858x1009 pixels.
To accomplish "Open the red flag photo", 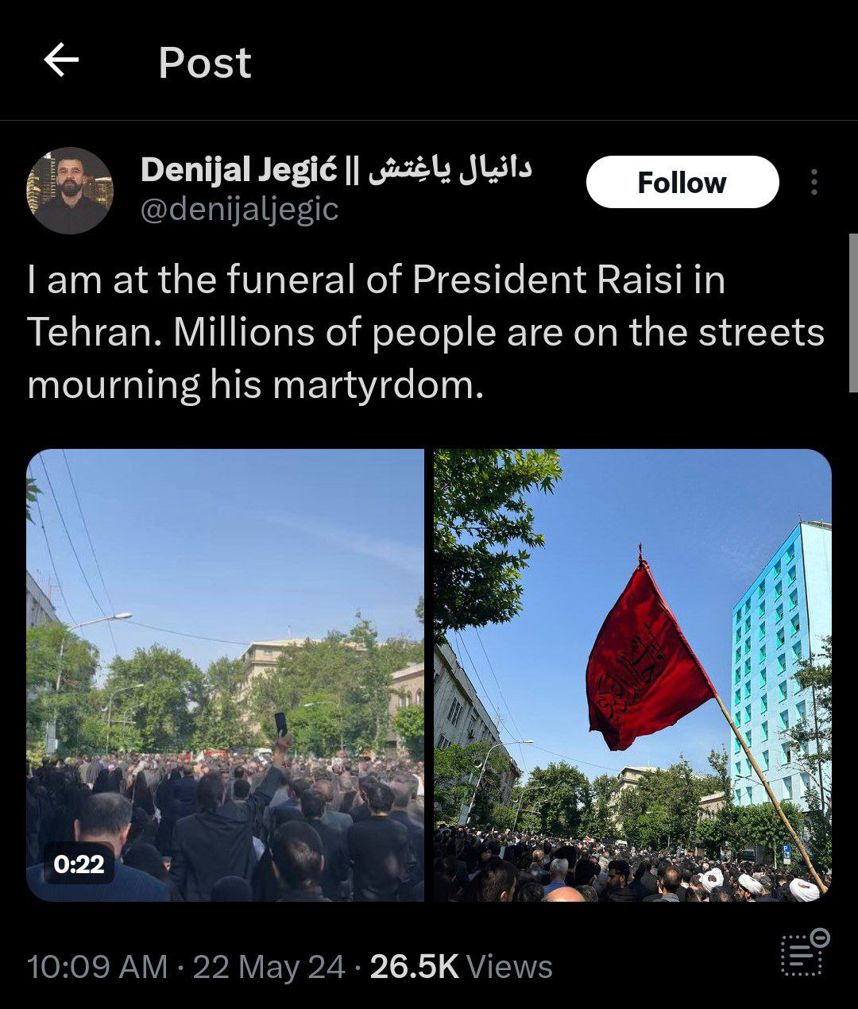I will point(632,675).
